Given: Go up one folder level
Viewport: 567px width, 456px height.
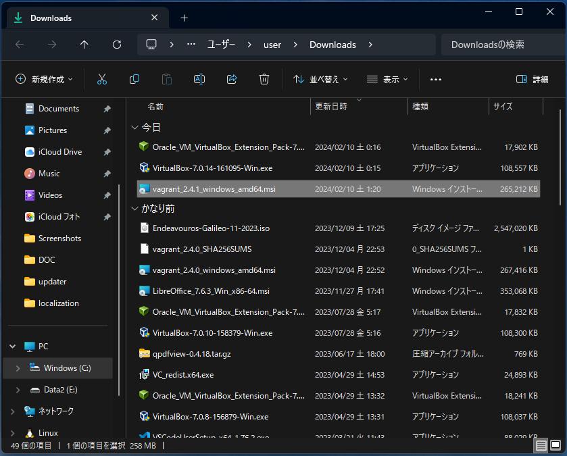Looking at the screenshot, I should click(x=84, y=45).
